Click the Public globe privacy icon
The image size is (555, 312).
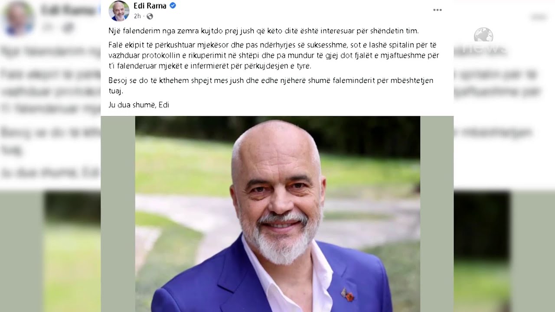(x=150, y=16)
